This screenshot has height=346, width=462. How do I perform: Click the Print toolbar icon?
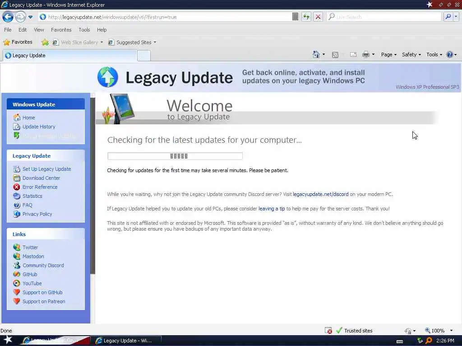coord(365,55)
